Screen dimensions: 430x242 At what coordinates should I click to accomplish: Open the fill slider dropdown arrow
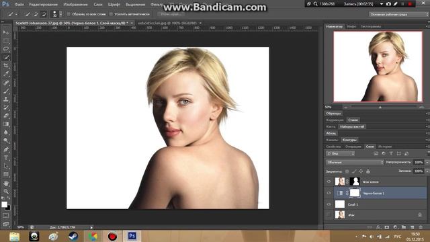click(x=427, y=171)
